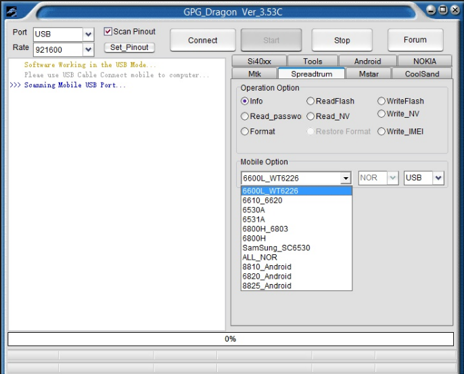Pick ALL_NOR from the model list
The image size is (464, 374).
tap(296, 257)
